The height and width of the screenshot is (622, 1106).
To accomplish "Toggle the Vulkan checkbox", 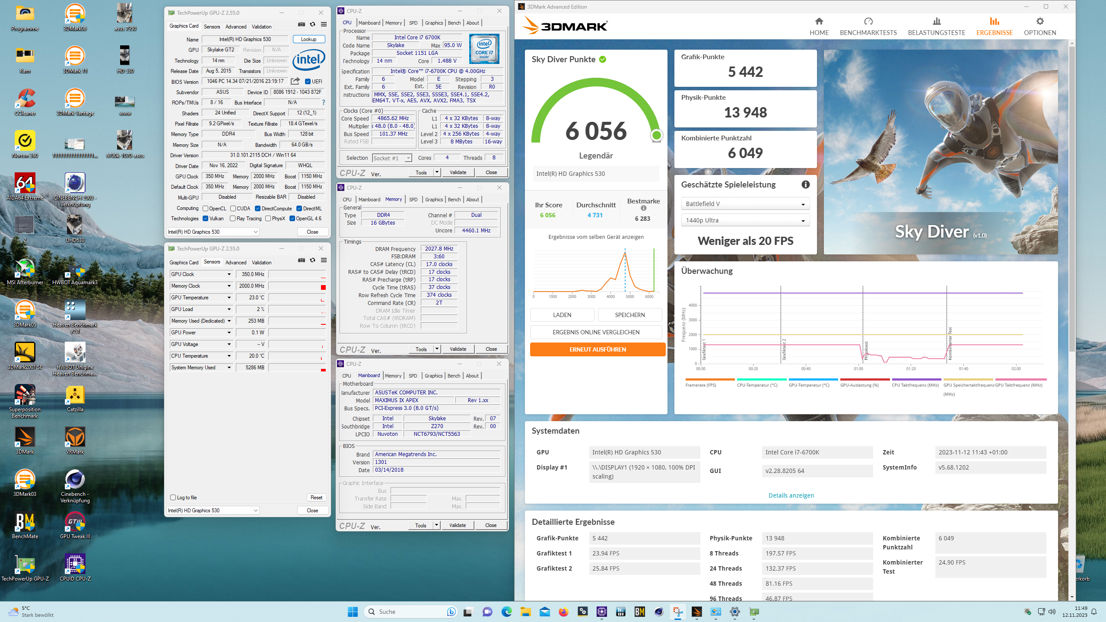I will (206, 219).
